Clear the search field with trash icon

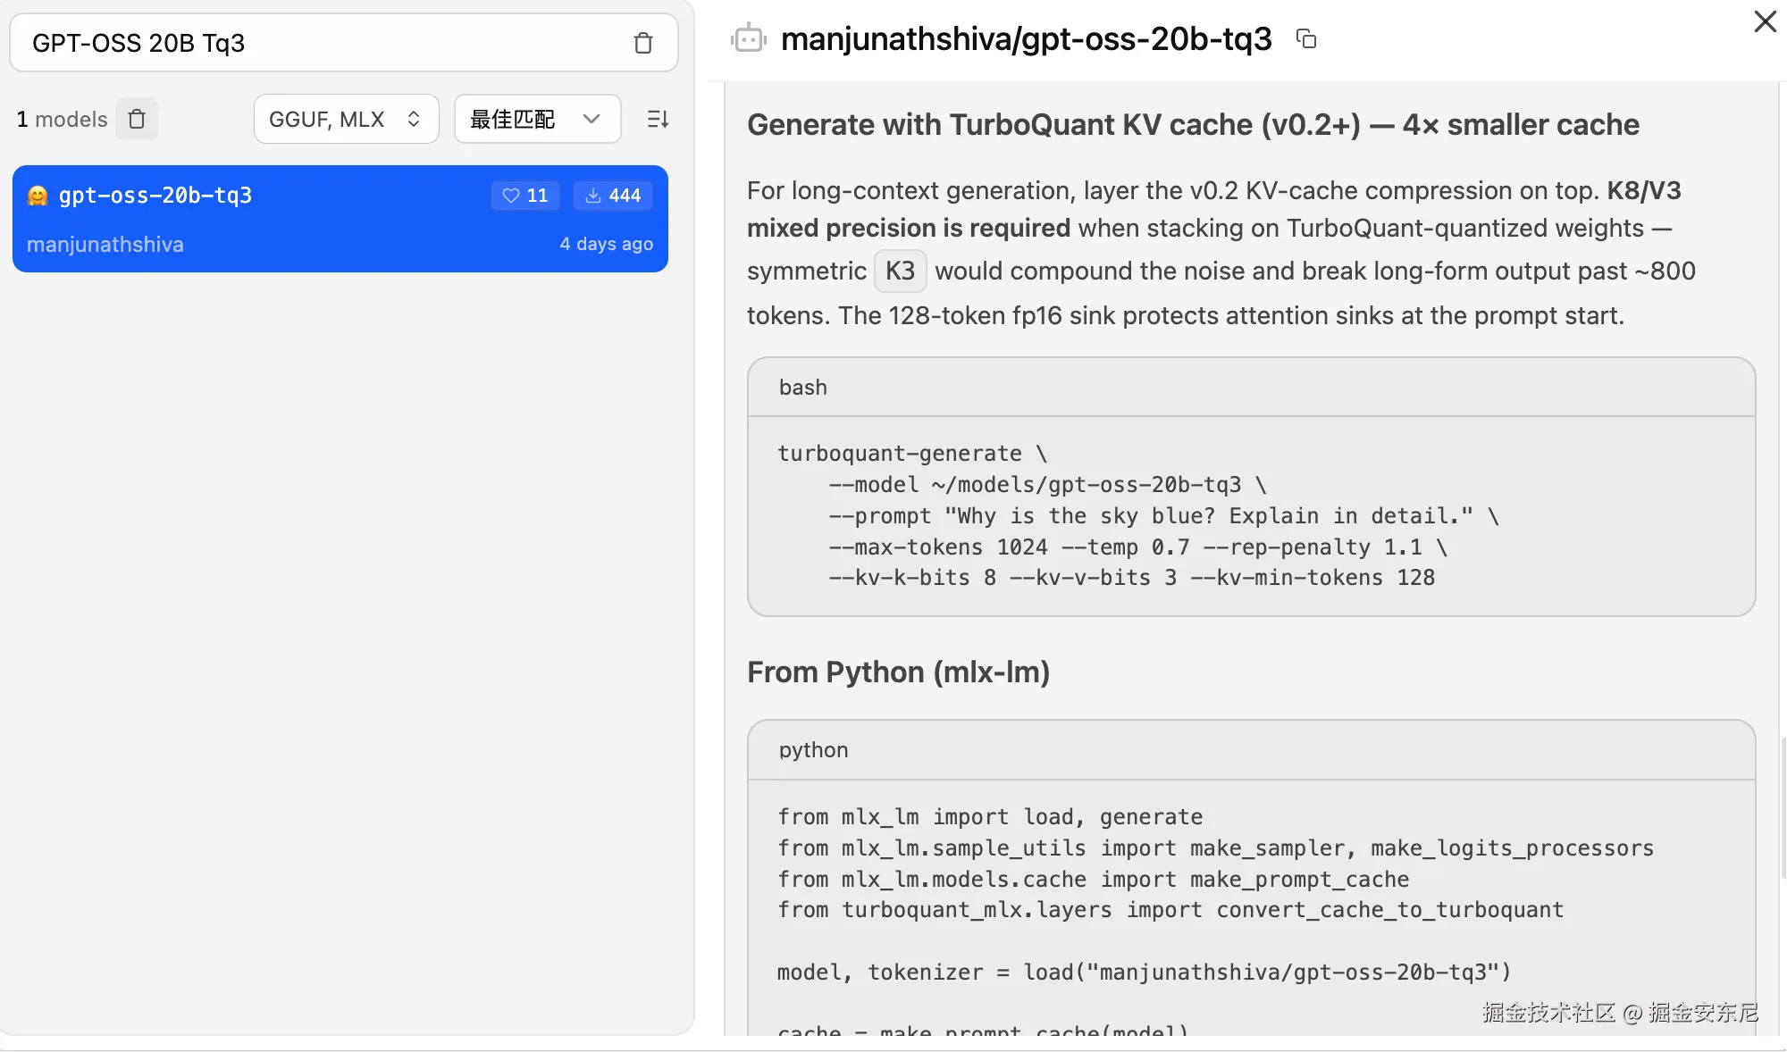pyautogui.click(x=643, y=43)
